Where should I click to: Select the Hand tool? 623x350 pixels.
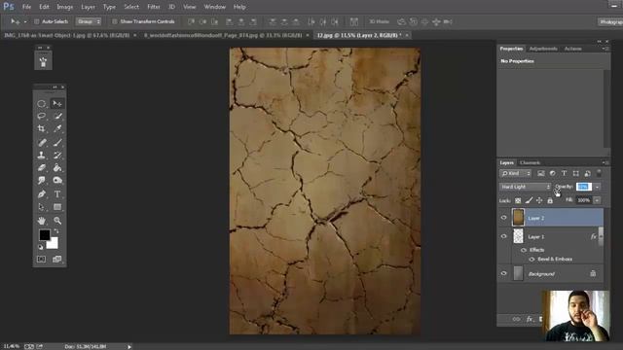[x=41, y=221]
